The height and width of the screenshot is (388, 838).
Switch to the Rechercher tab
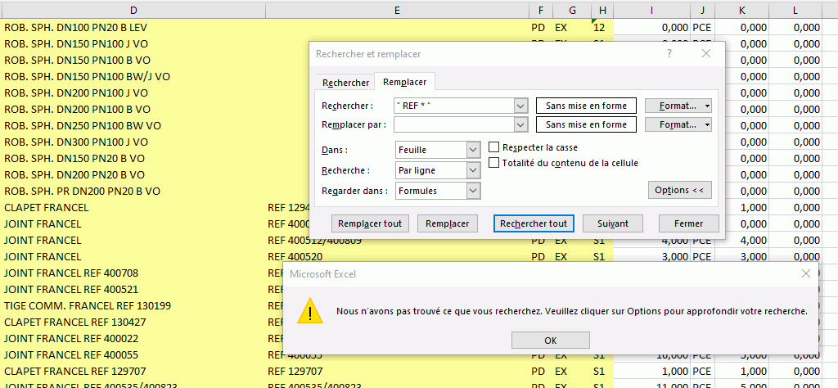point(345,83)
